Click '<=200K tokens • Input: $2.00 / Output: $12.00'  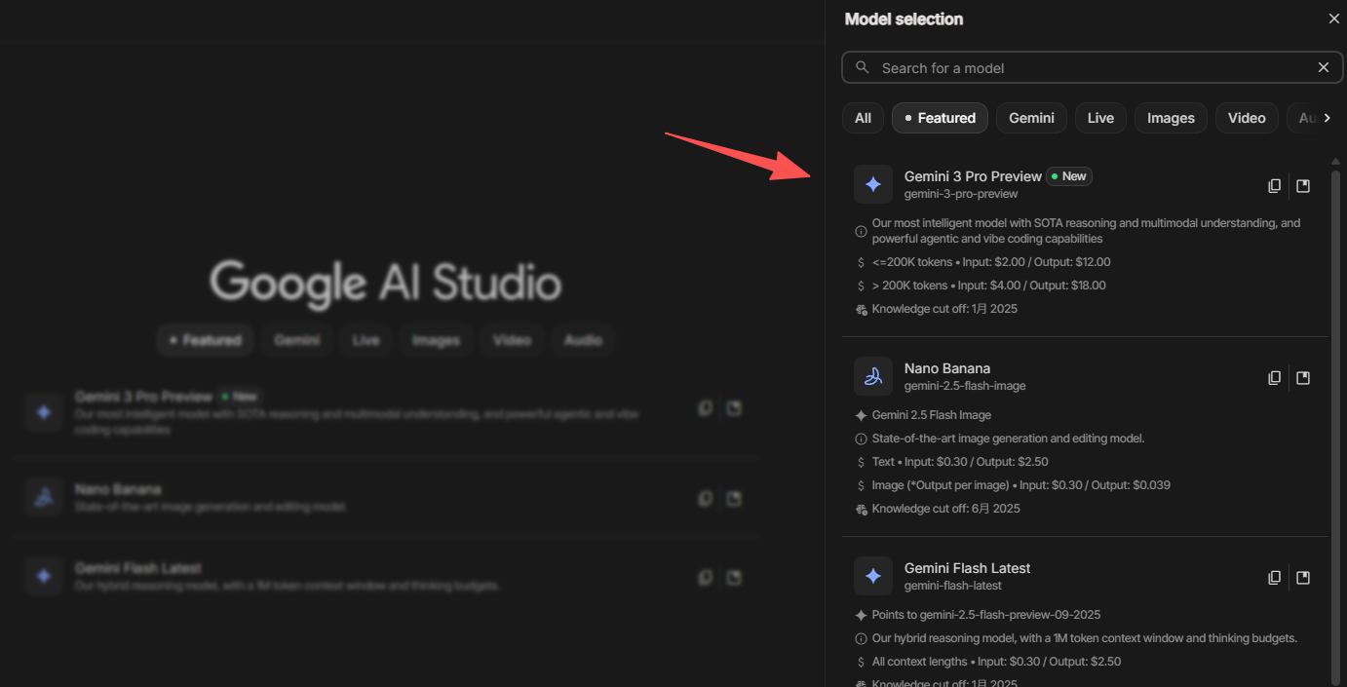[991, 262]
